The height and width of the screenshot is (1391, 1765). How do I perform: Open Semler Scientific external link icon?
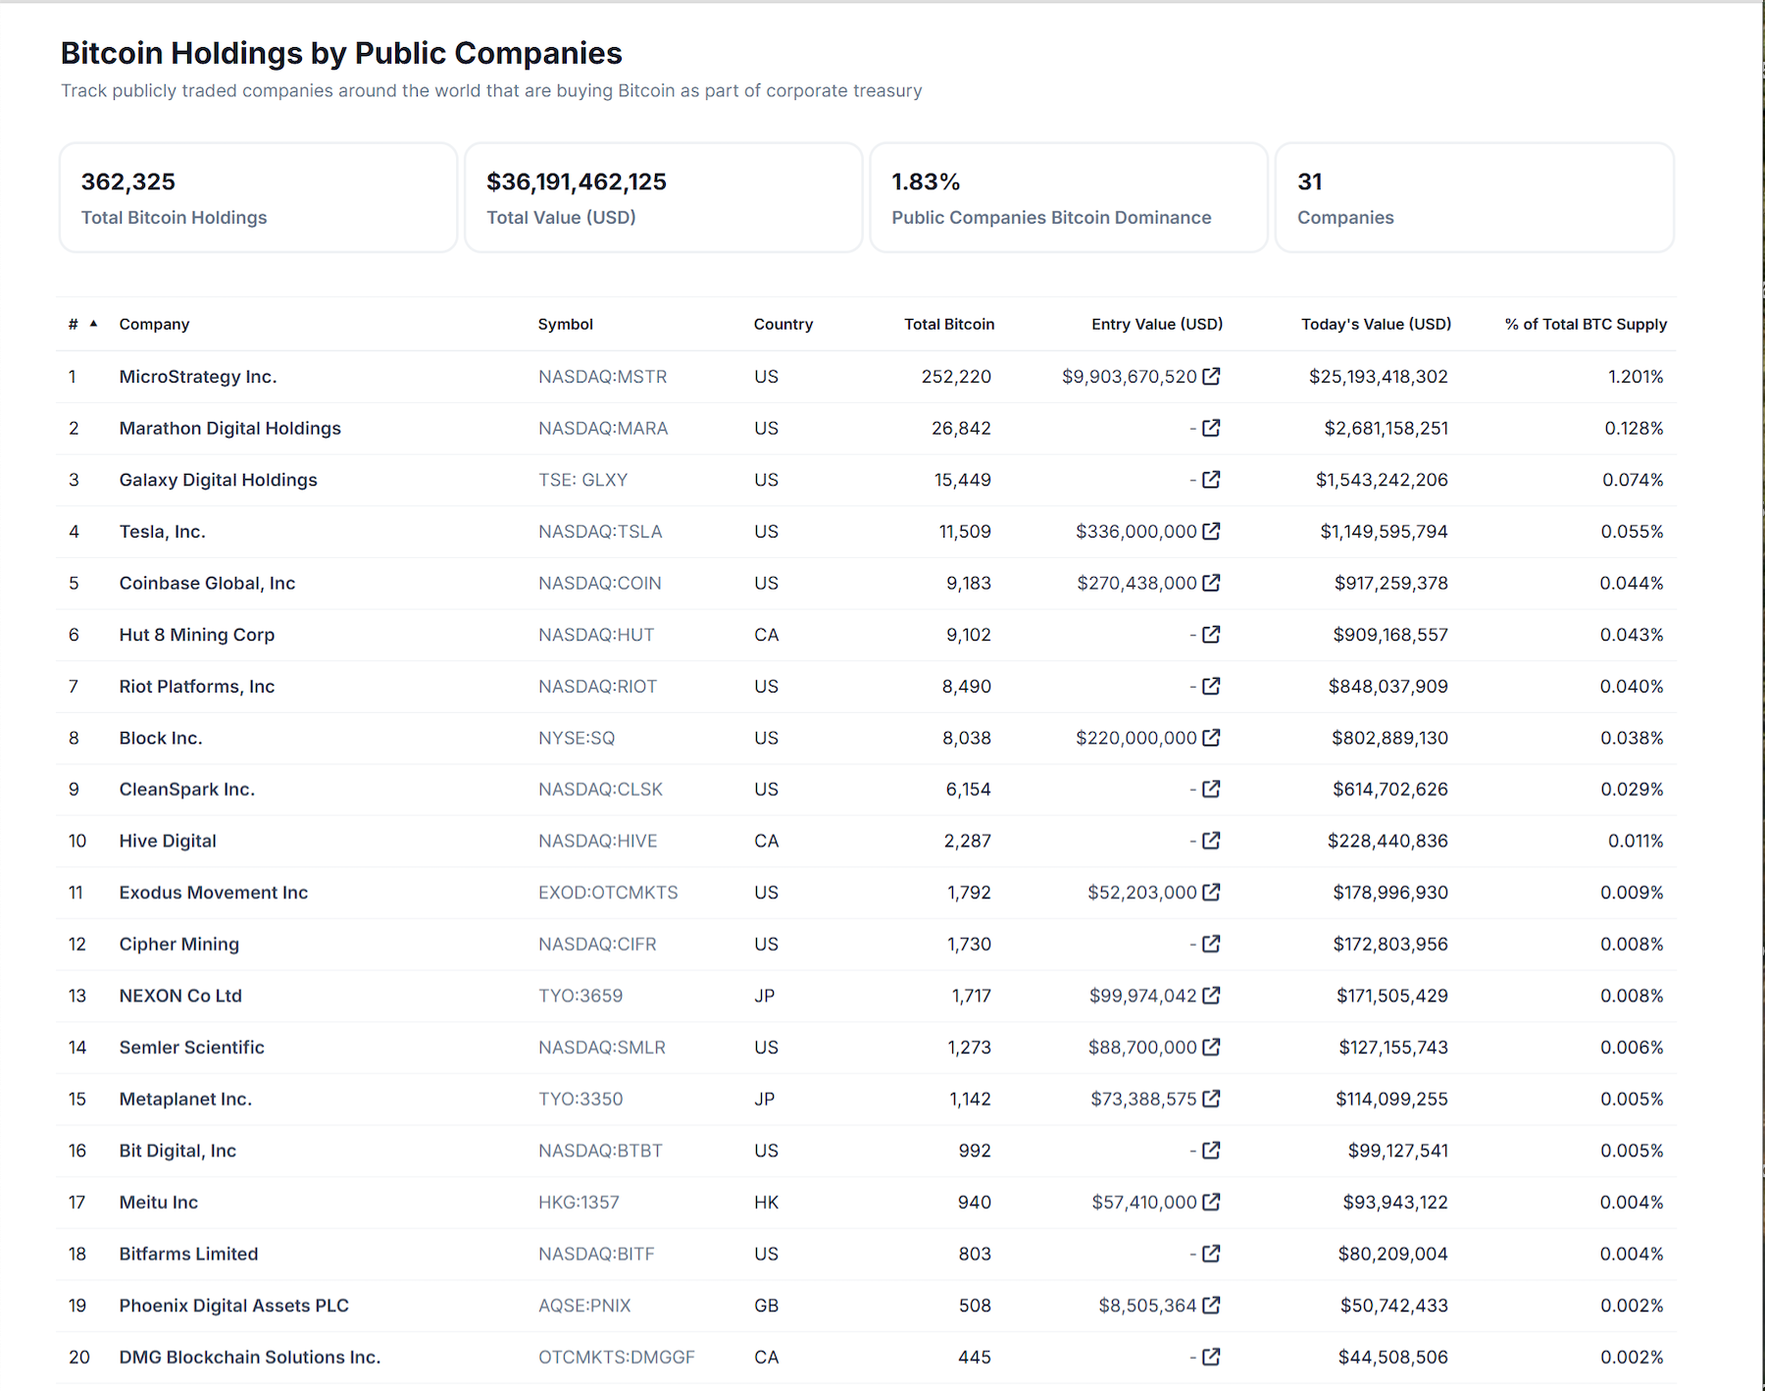[x=1211, y=1047]
